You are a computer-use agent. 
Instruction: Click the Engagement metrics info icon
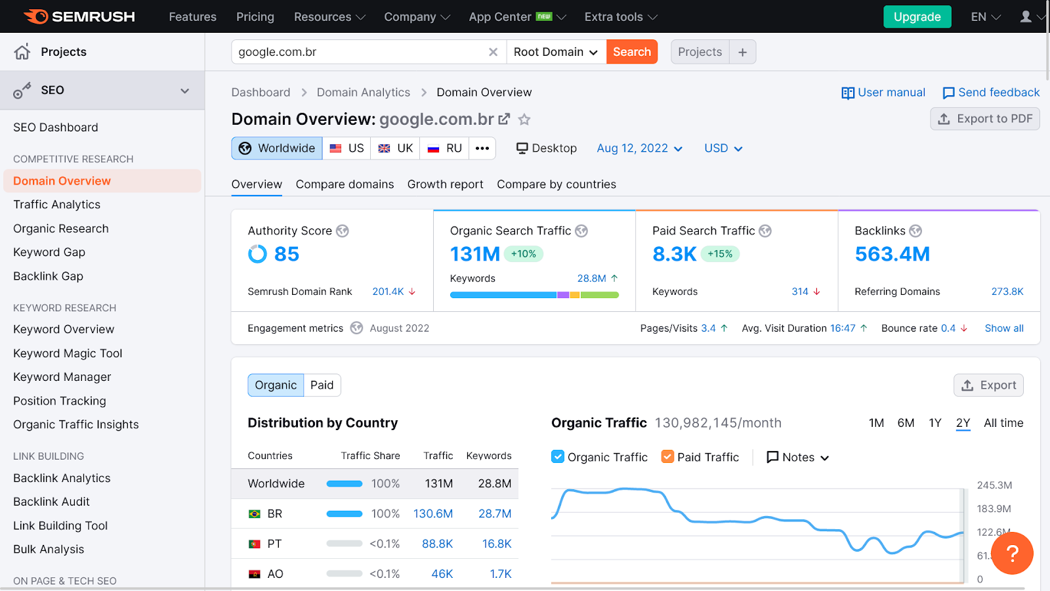click(356, 328)
